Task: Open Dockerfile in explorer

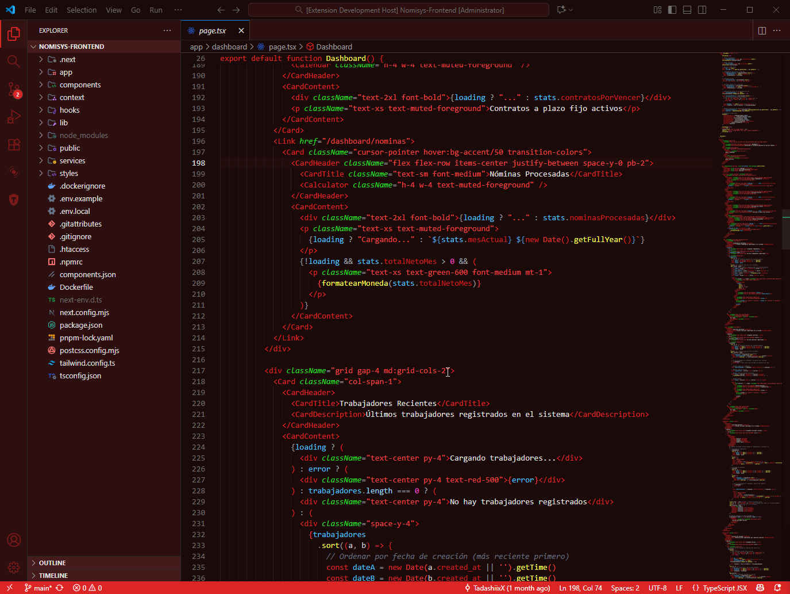Action: (104, 287)
